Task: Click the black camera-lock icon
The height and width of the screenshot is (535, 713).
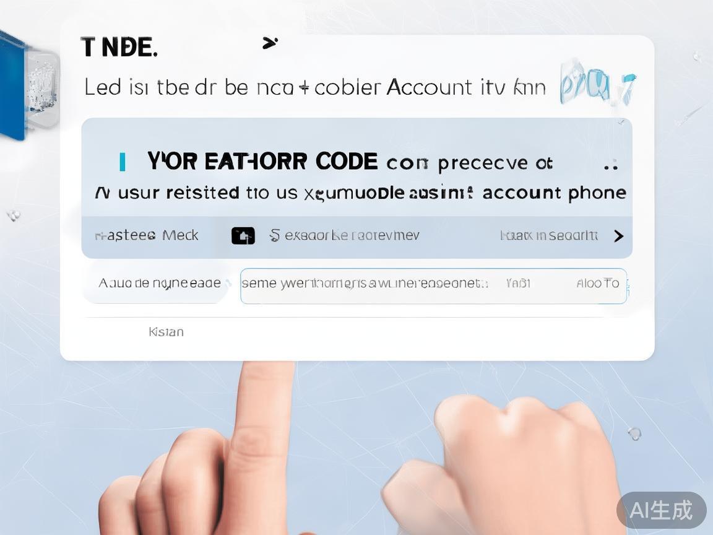Action: click(x=243, y=236)
